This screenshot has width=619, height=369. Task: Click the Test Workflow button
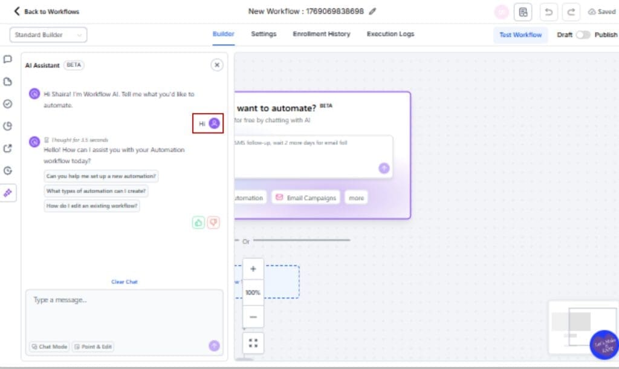tap(520, 35)
